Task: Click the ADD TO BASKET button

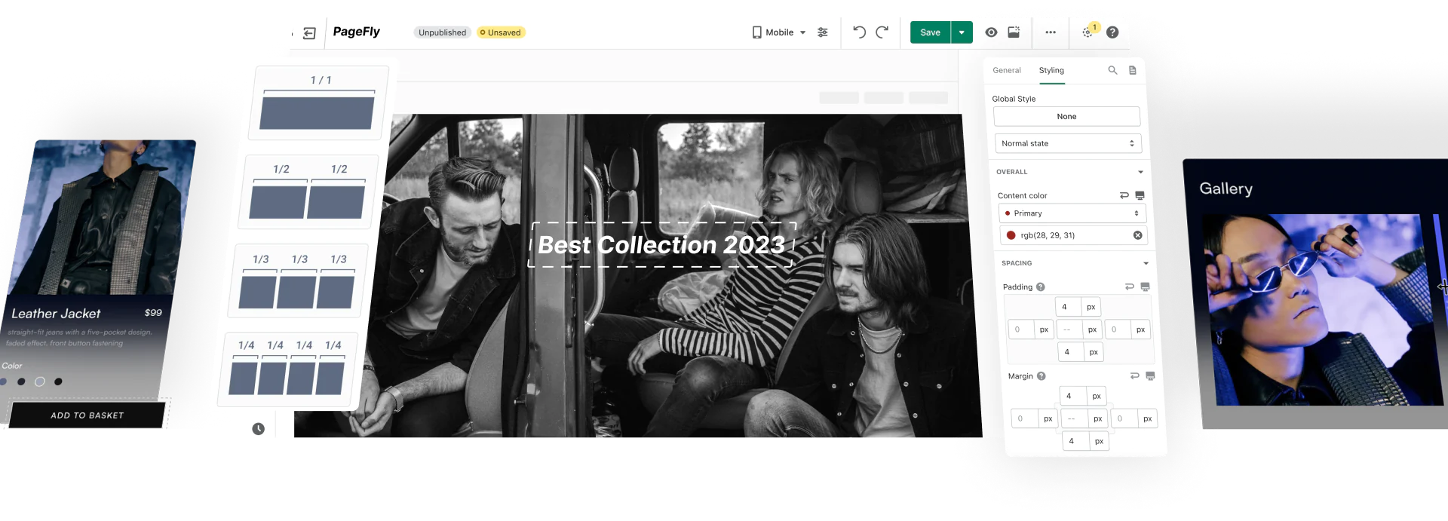Action: point(87,415)
